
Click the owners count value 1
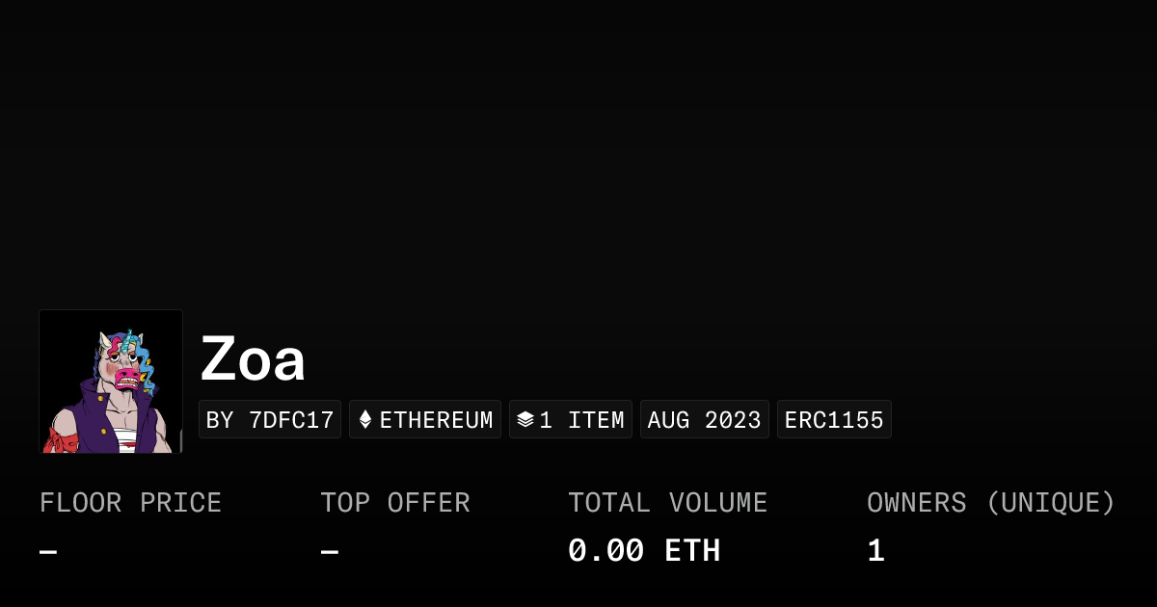tap(875, 551)
